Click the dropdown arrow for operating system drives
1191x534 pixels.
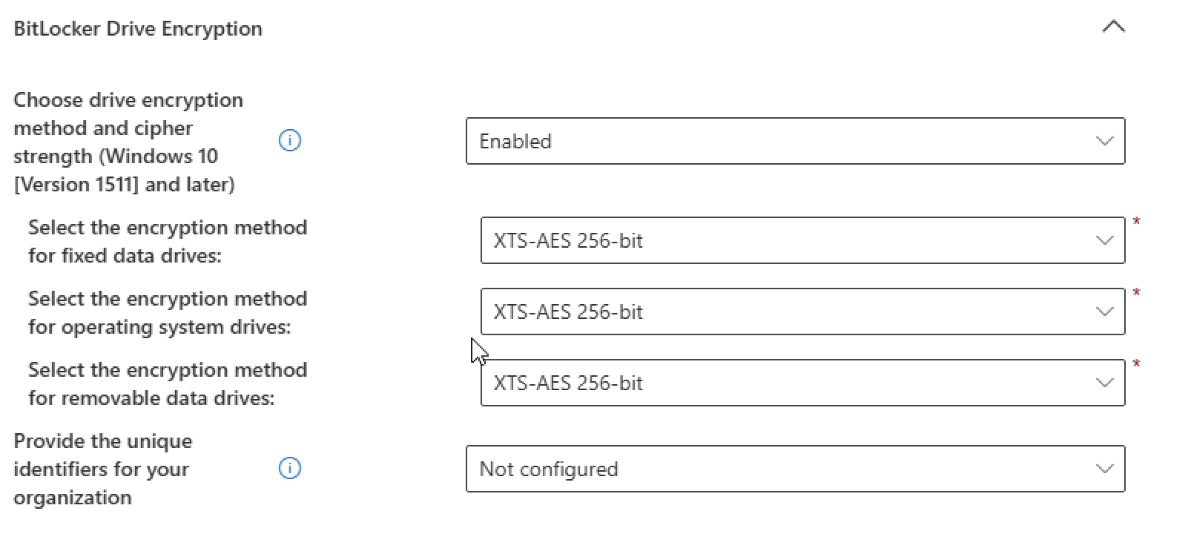click(x=1104, y=311)
